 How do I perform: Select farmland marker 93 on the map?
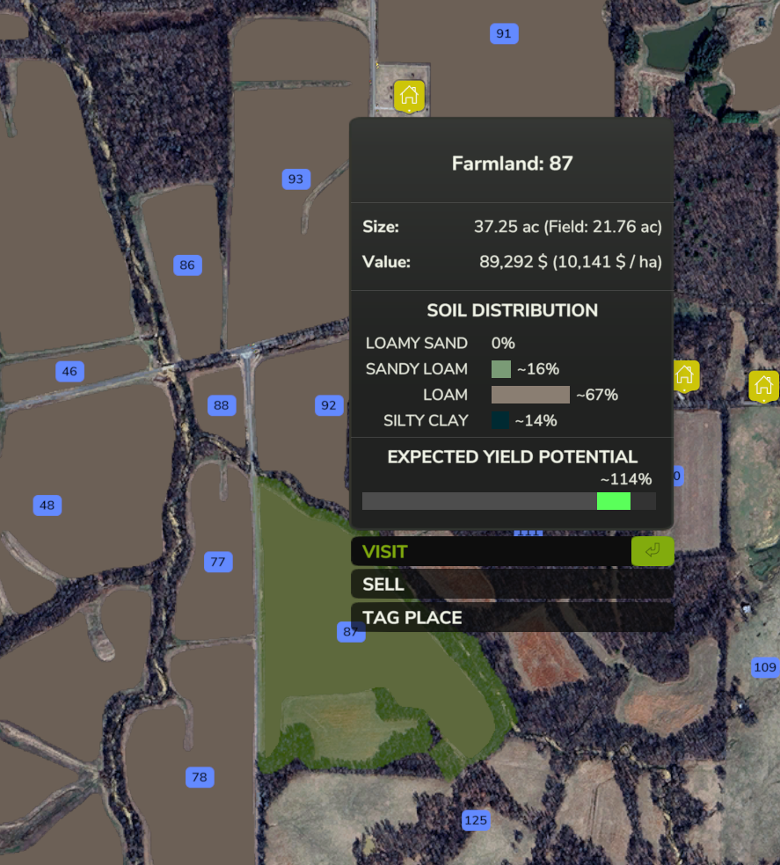point(295,179)
